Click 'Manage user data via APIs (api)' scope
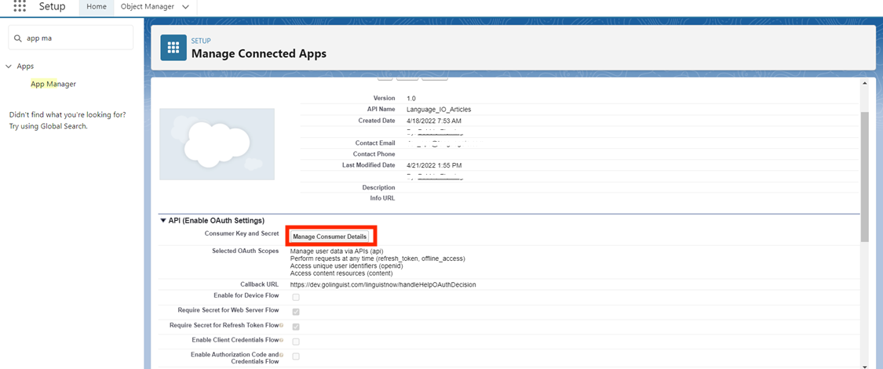This screenshot has width=883, height=369. (x=337, y=251)
